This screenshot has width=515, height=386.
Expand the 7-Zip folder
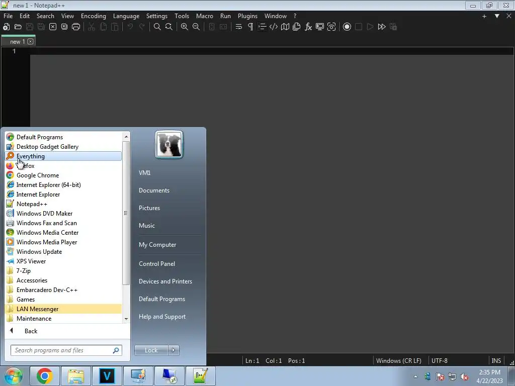click(x=63, y=271)
